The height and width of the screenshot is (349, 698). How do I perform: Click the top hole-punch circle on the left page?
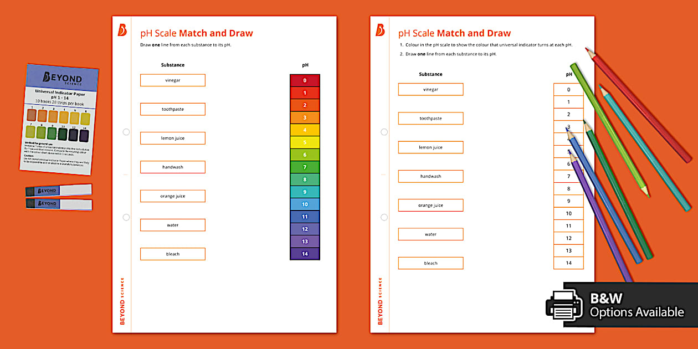[126, 132]
